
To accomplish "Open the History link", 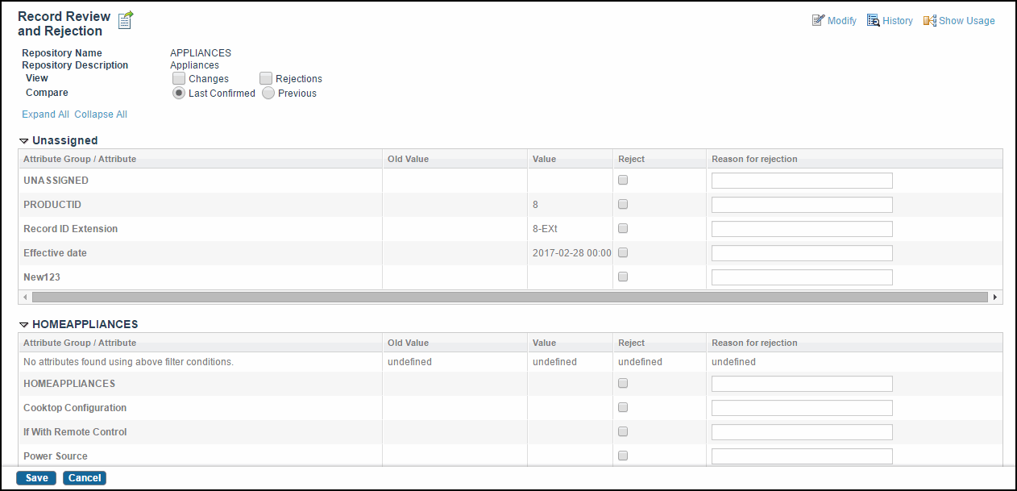I will click(x=898, y=21).
